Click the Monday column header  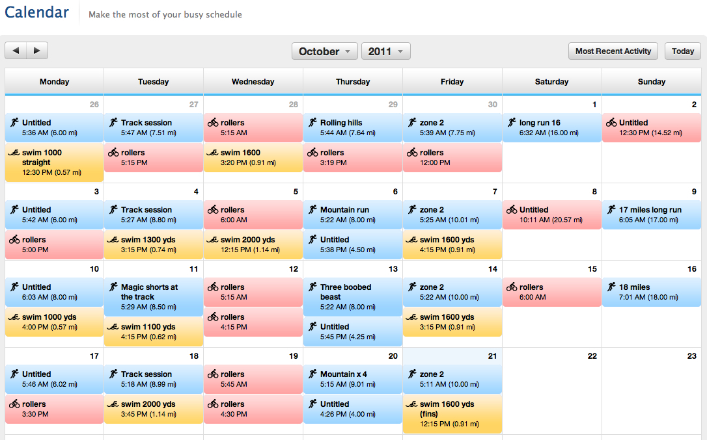click(55, 82)
